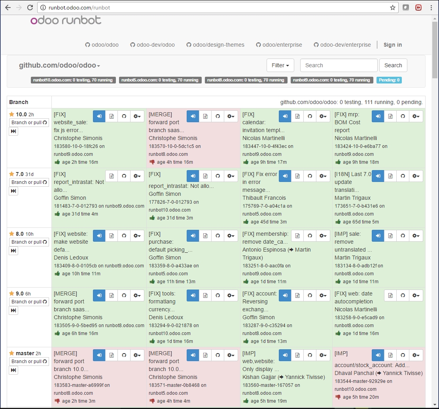The width and height of the screenshot is (439, 409).
Task: Click GitHub icon for build 177826-7-0-012793
Action: (x=218, y=176)
